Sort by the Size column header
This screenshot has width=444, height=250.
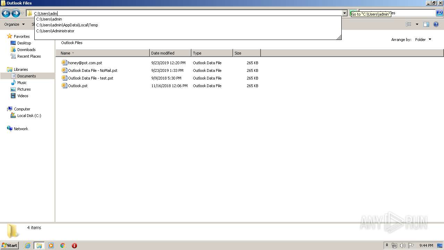[x=247, y=53]
